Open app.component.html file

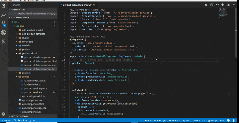click(x=33, y=104)
